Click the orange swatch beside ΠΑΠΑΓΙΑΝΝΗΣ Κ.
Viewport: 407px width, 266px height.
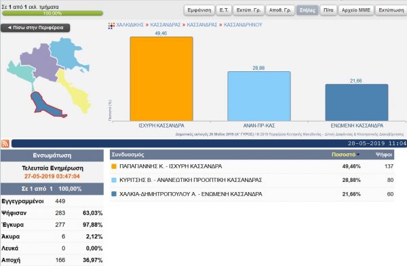point(114,166)
